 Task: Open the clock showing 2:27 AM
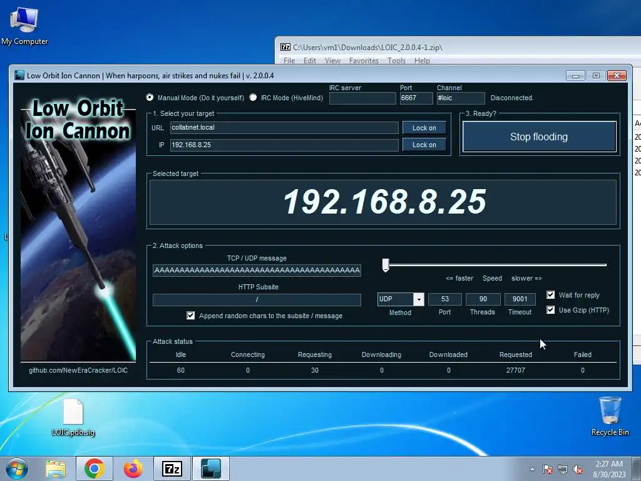click(x=609, y=469)
